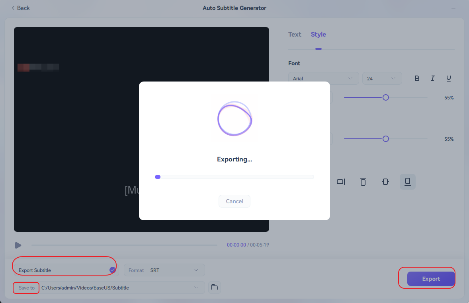This screenshot has width=469, height=303.
Task: Click the purple Export button
Action: 431,279
